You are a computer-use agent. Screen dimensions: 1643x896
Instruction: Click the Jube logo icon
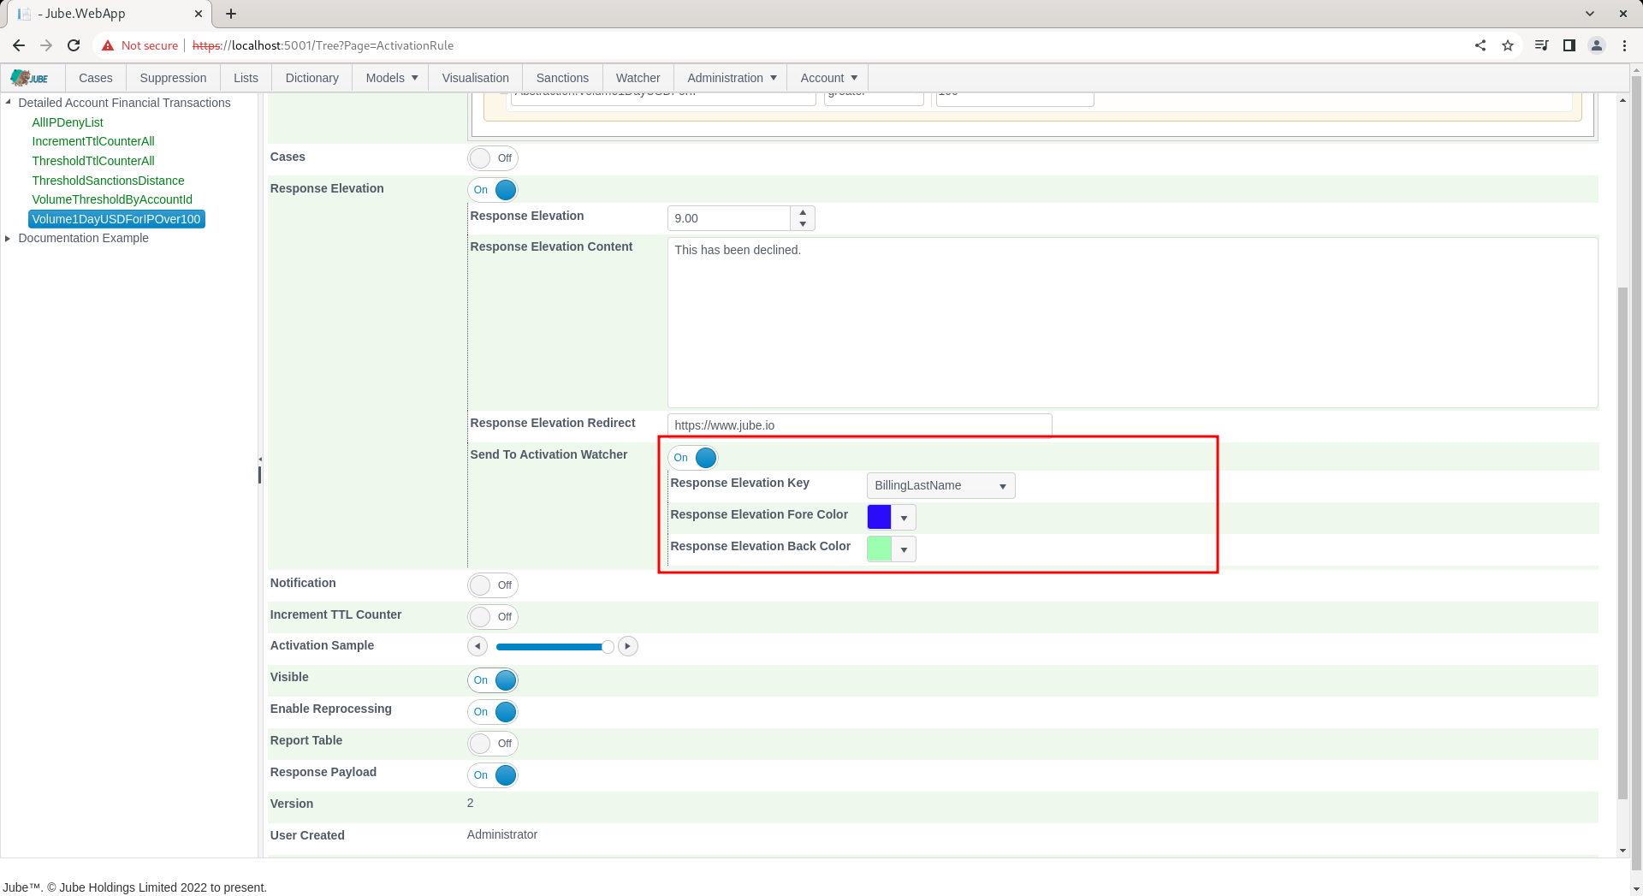30,78
